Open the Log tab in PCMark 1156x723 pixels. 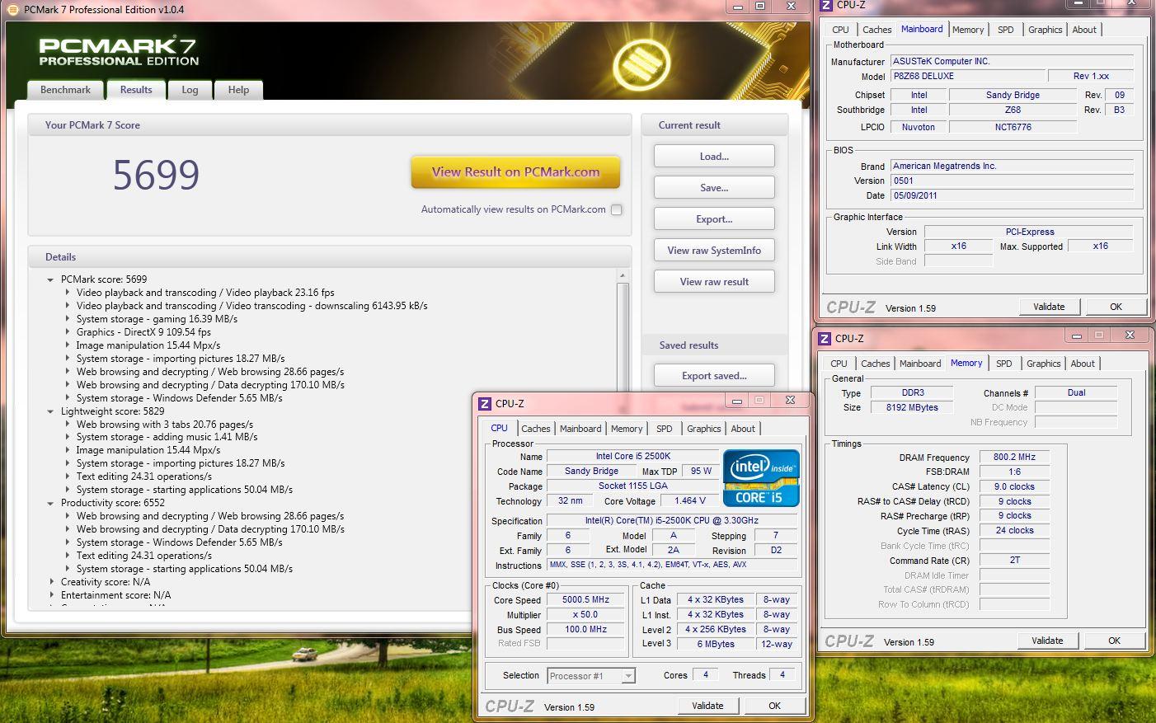click(190, 90)
